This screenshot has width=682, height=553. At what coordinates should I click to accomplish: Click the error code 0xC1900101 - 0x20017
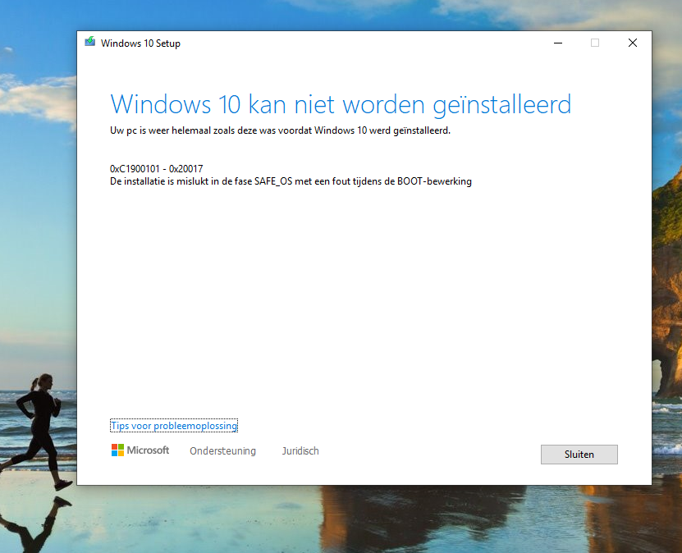157,169
